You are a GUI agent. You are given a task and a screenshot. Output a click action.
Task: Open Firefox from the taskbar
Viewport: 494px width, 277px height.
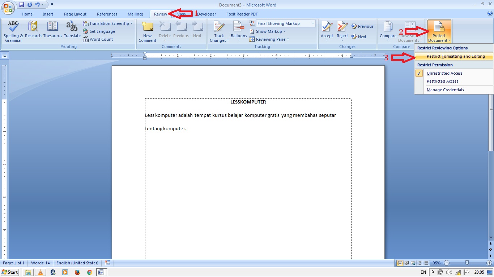[77, 272]
